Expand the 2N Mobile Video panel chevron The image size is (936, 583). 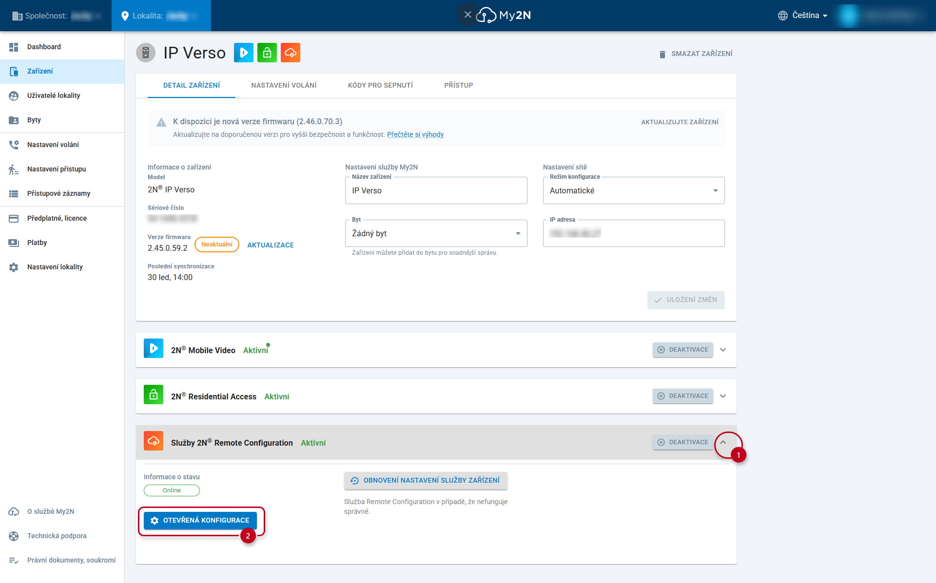[723, 350]
